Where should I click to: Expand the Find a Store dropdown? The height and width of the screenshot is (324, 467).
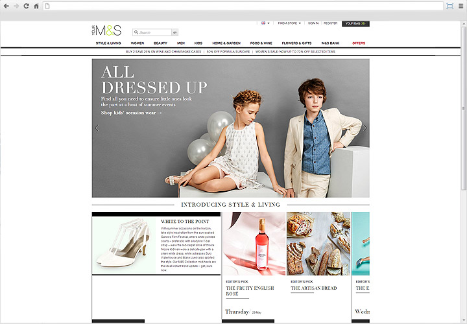point(289,23)
